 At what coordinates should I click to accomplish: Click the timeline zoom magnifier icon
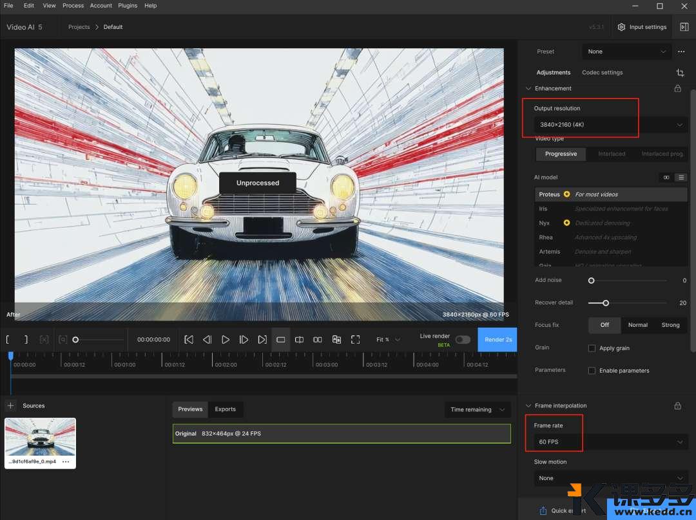[63, 340]
